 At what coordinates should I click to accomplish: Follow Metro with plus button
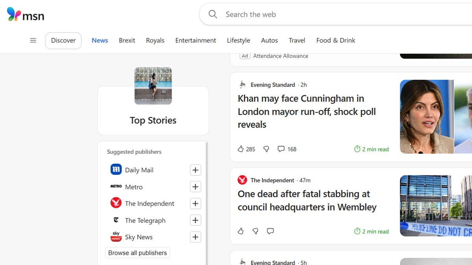coord(195,187)
